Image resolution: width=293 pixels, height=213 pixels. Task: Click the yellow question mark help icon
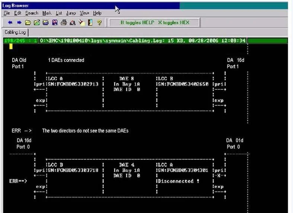tap(99, 23)
